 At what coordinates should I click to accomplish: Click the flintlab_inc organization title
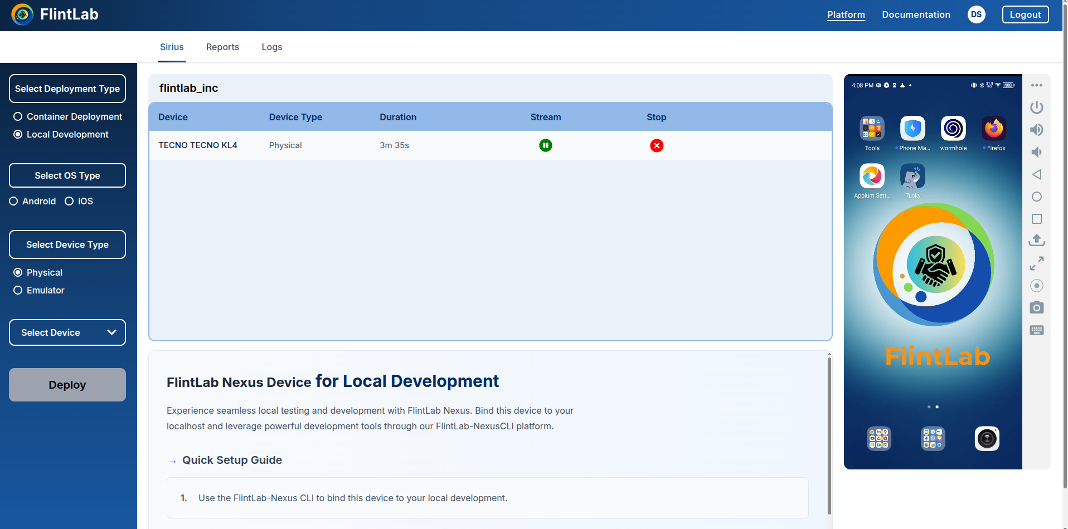click(x=188, y=88)
